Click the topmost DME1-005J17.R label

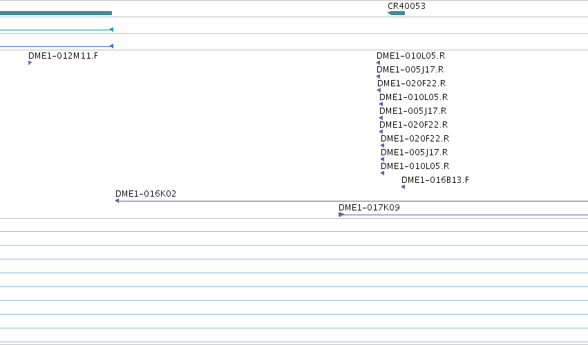[x=410, y=70]
